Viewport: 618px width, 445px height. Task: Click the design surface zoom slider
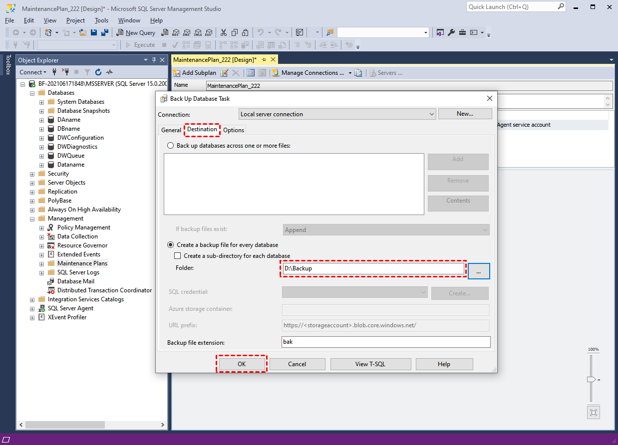click(x=592, y=379)
